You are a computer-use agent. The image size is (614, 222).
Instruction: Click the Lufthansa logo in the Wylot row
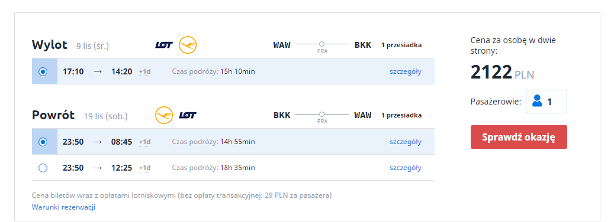(x=188, y=45)
